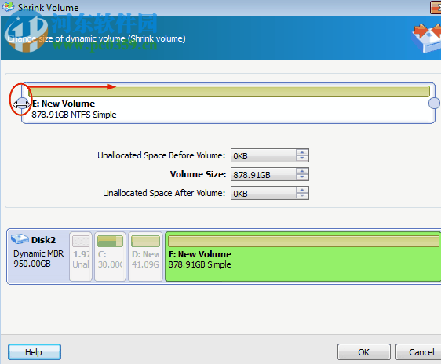The image size is (441, 364).
Task: Dismiss dialog with Cancel button
Action: point(419,352)
